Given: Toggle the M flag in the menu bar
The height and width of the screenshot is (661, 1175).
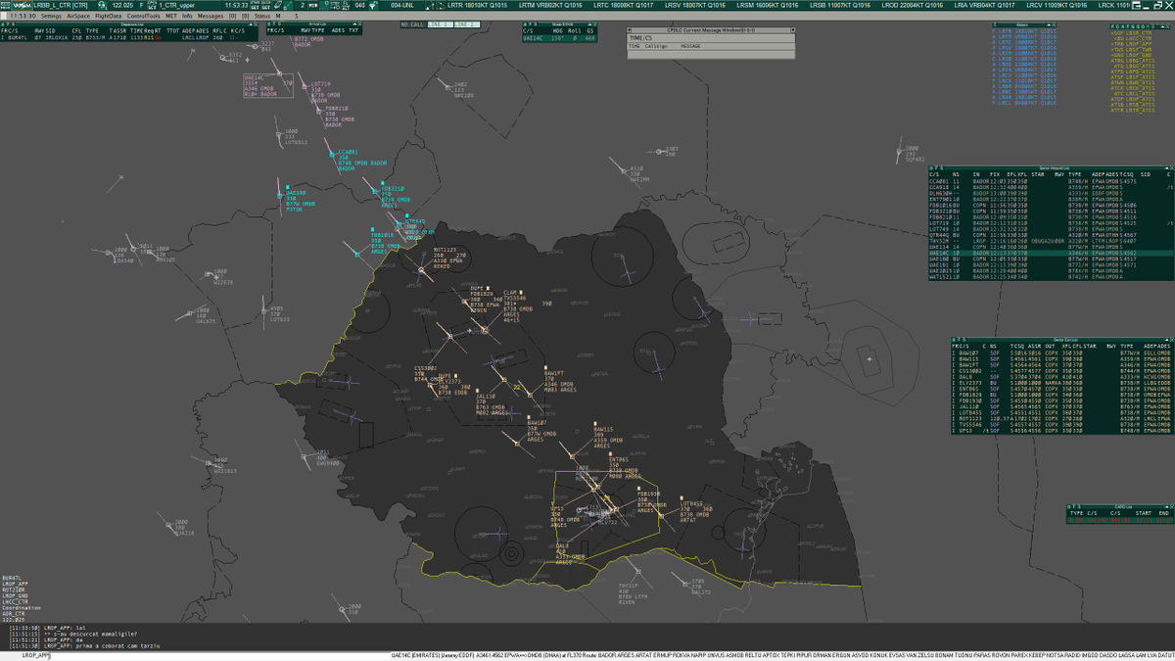Looking at the screenshot, I should point(279,15).
